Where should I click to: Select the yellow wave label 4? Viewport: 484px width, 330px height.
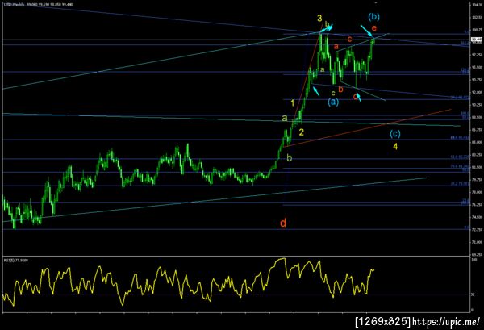pos(395,146)
